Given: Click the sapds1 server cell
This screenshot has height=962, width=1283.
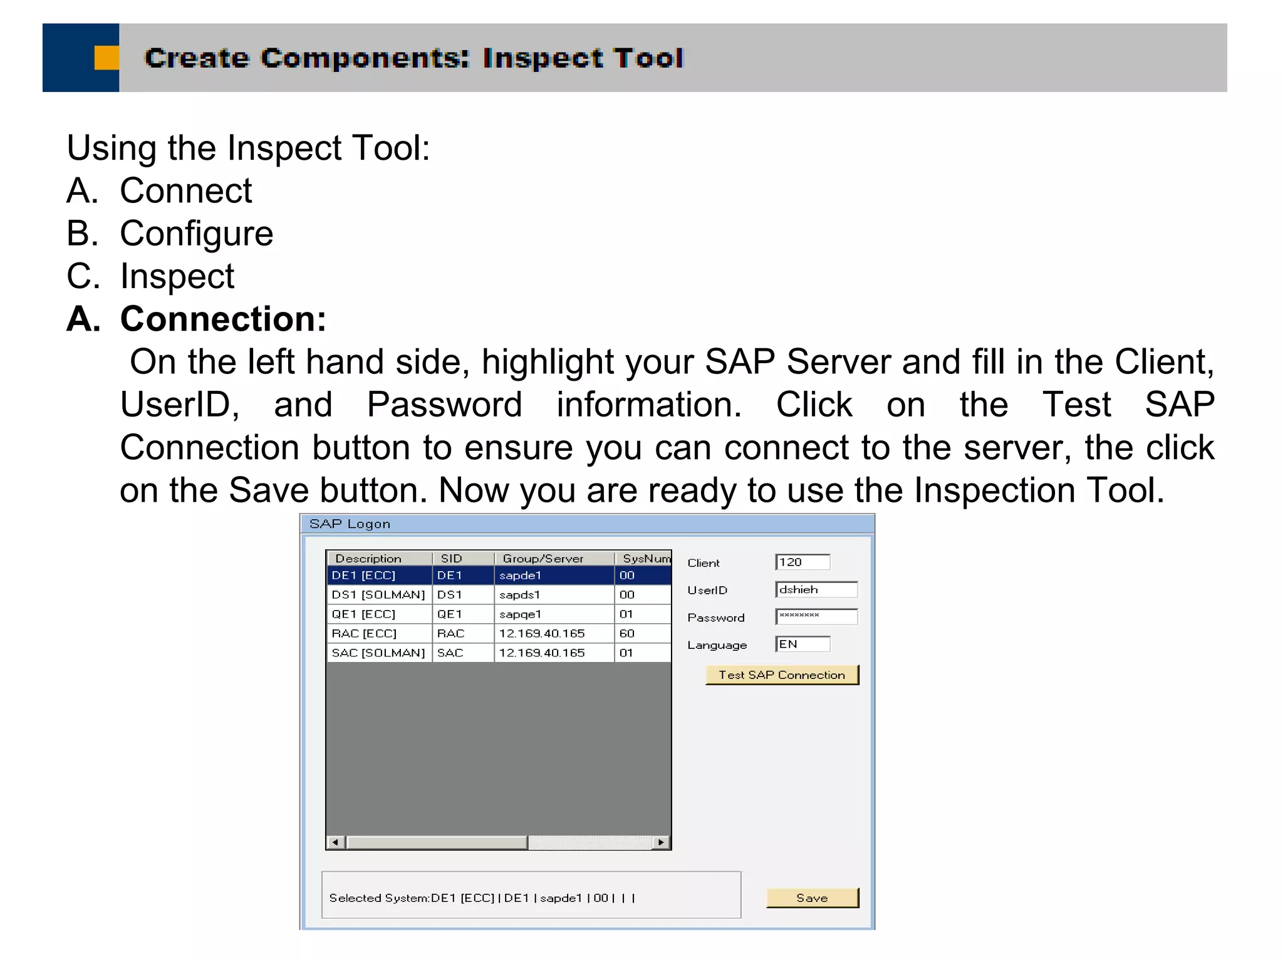Looking at the screenshot, I should [x=554, y=594].
